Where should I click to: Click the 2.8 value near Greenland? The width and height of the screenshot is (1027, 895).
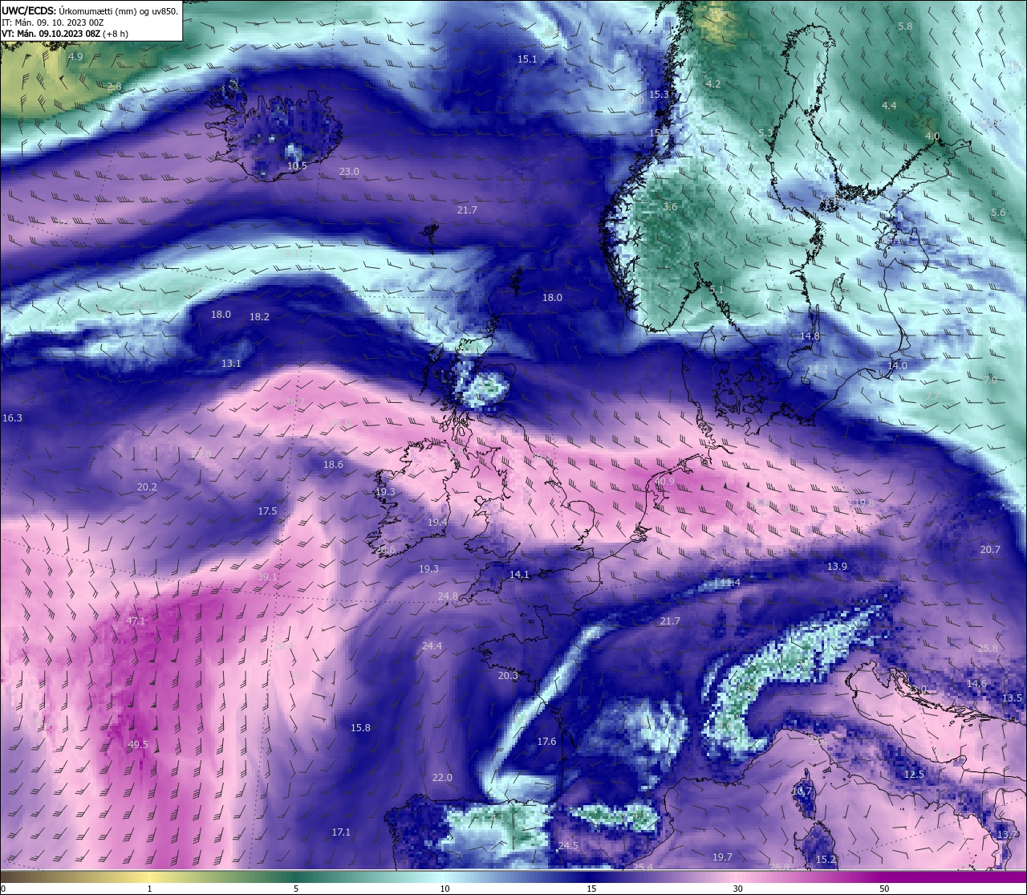tap(114, 87)
